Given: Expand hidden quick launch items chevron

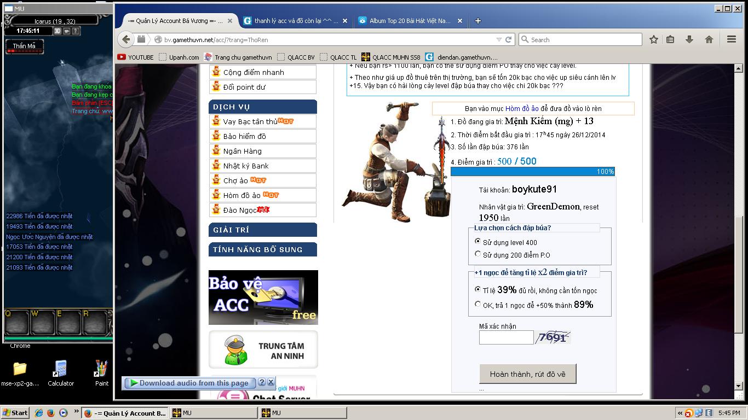Looking at the screenshot, I should 76,412.
